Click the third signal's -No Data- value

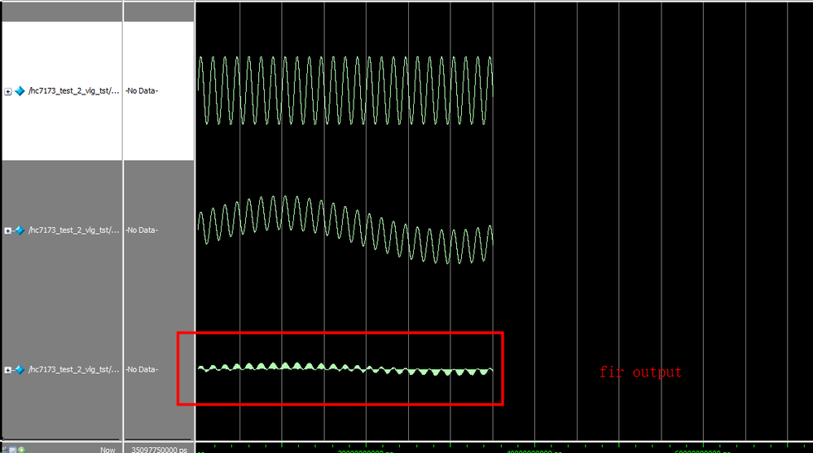click(142, 370)
